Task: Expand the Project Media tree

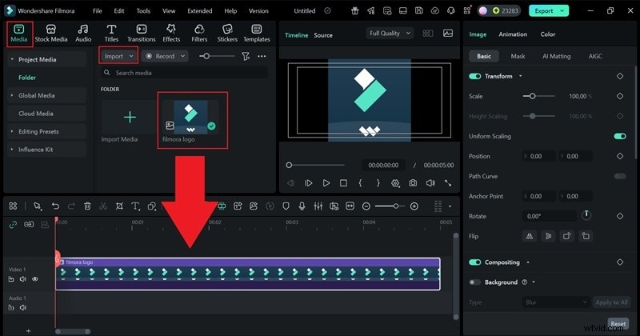Action: point(12,59)
